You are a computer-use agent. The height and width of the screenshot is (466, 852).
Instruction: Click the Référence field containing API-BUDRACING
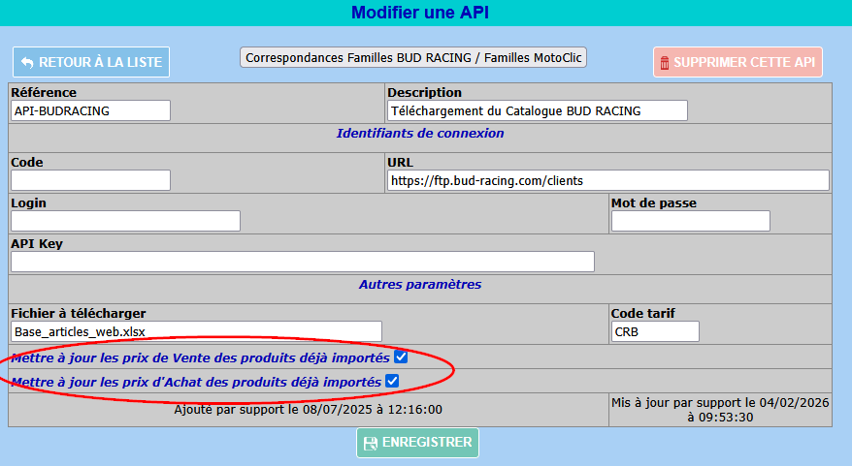click(x=90, y=110)
